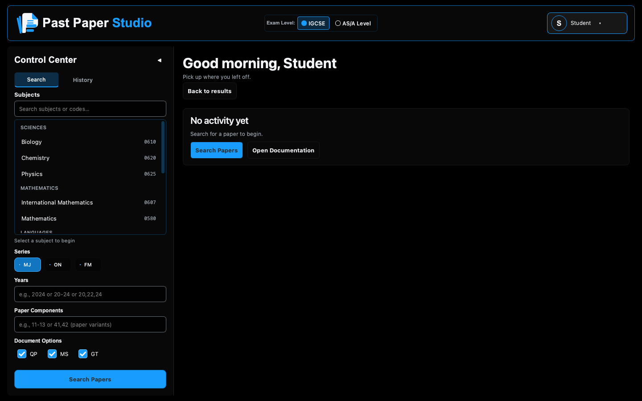The height and width of the screenshot is (401, 642).
Task: Click the Past Paper Studio logo icon
Action: [27, 23]
